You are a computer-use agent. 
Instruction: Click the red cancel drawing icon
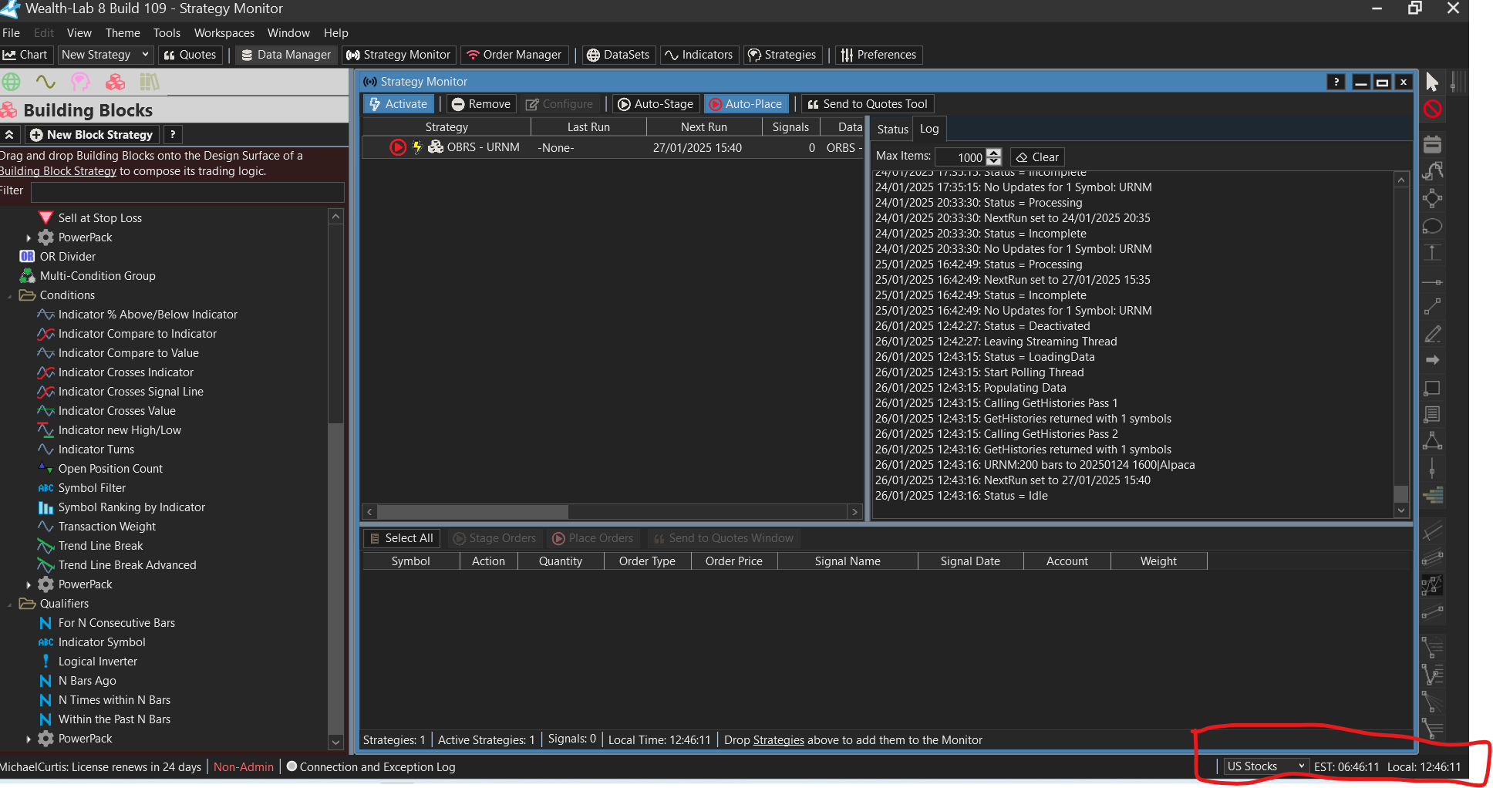pyautogui.click(x=1432, y=109)
